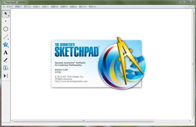This screenshot has height=127, width=196.
Task: Select the Information tool
Action: point(6,68)
